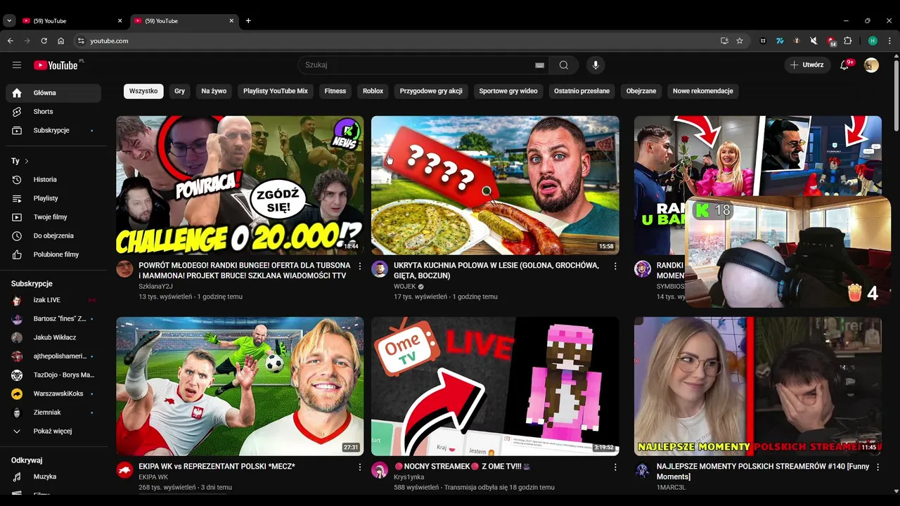Open Do obejrzenia watch later
This screenshot has width=900, height=506.
(53, 235)
